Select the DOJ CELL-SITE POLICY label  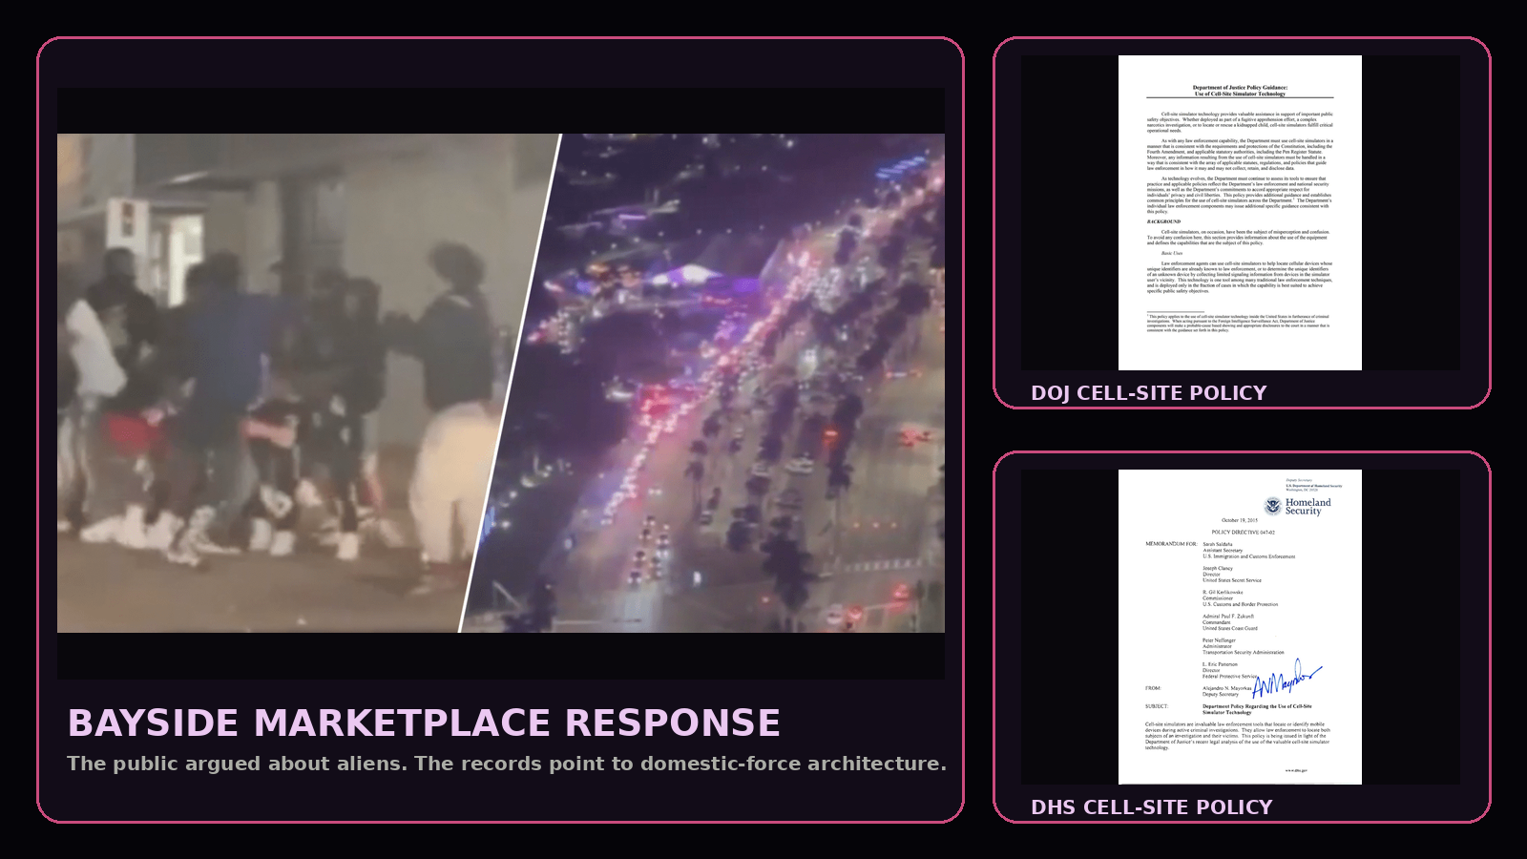click(1148, 391)
